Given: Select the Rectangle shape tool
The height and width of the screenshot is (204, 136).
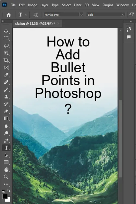Looking at the screenshot, I should [6, 162].
